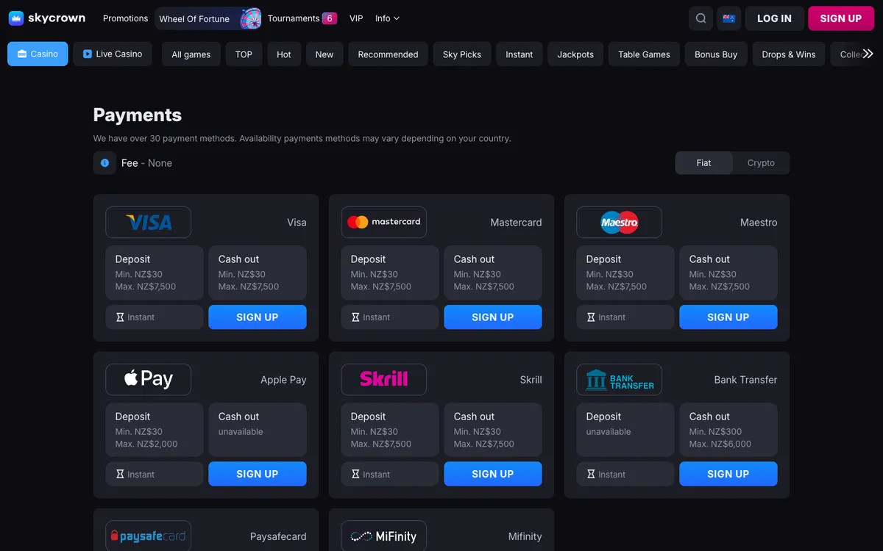
Task: Select the Casino mode button
Action: pyautogui.click(x=38, y=54)
